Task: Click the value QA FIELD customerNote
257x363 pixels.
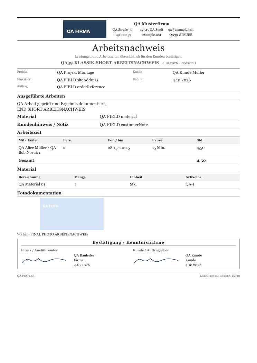Action: click(x=124, y=125)
